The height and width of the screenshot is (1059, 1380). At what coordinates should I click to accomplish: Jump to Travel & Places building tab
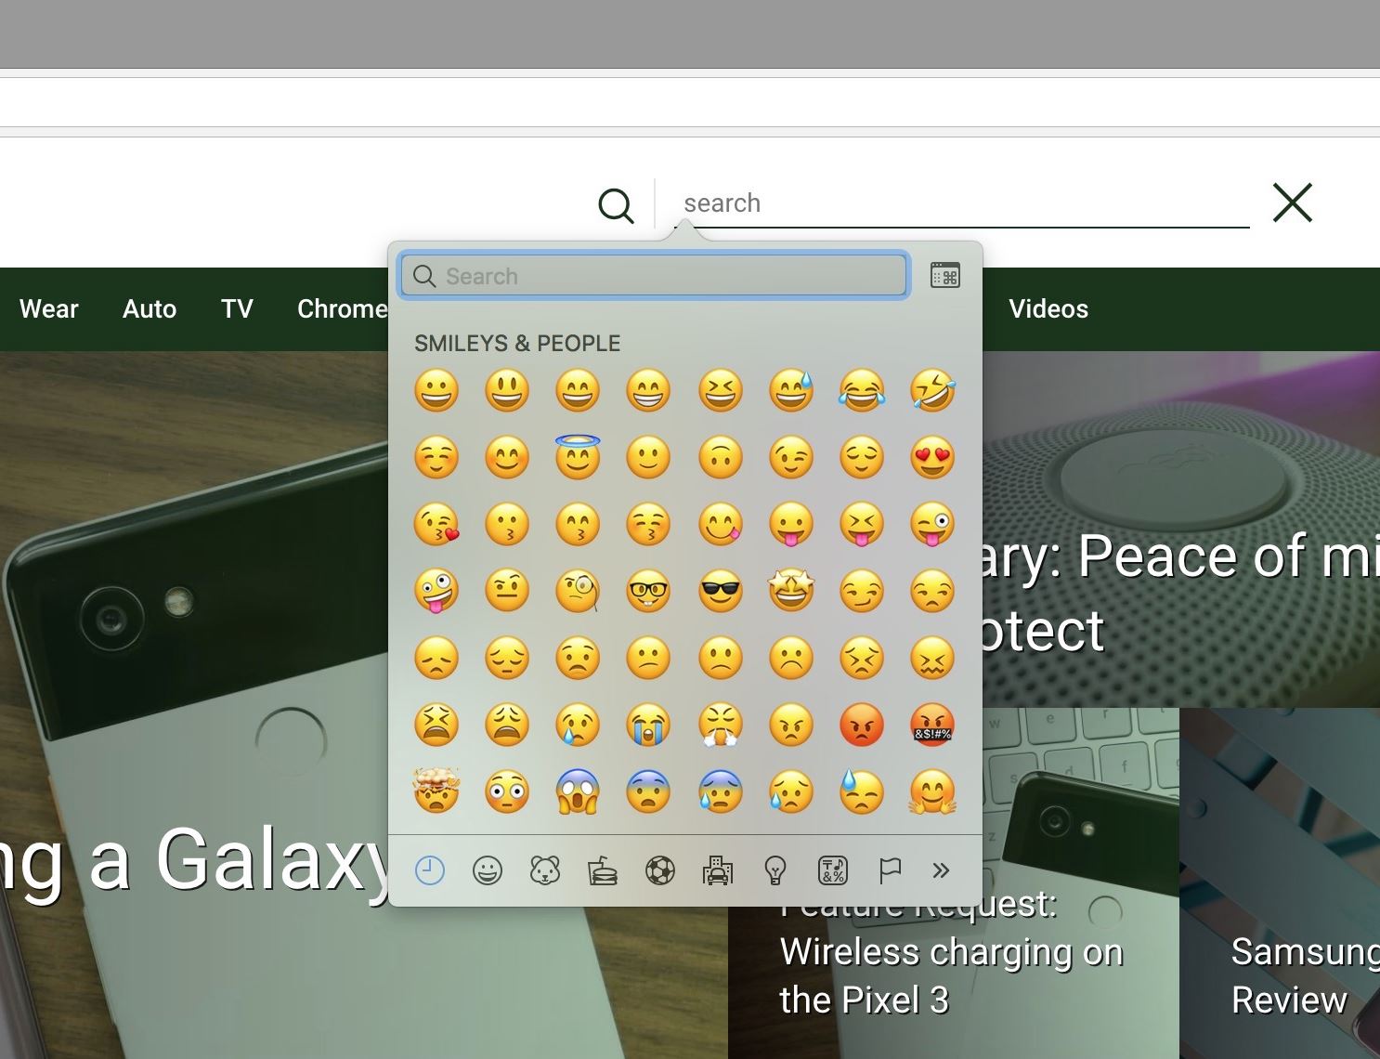click(x=718, y=870)
